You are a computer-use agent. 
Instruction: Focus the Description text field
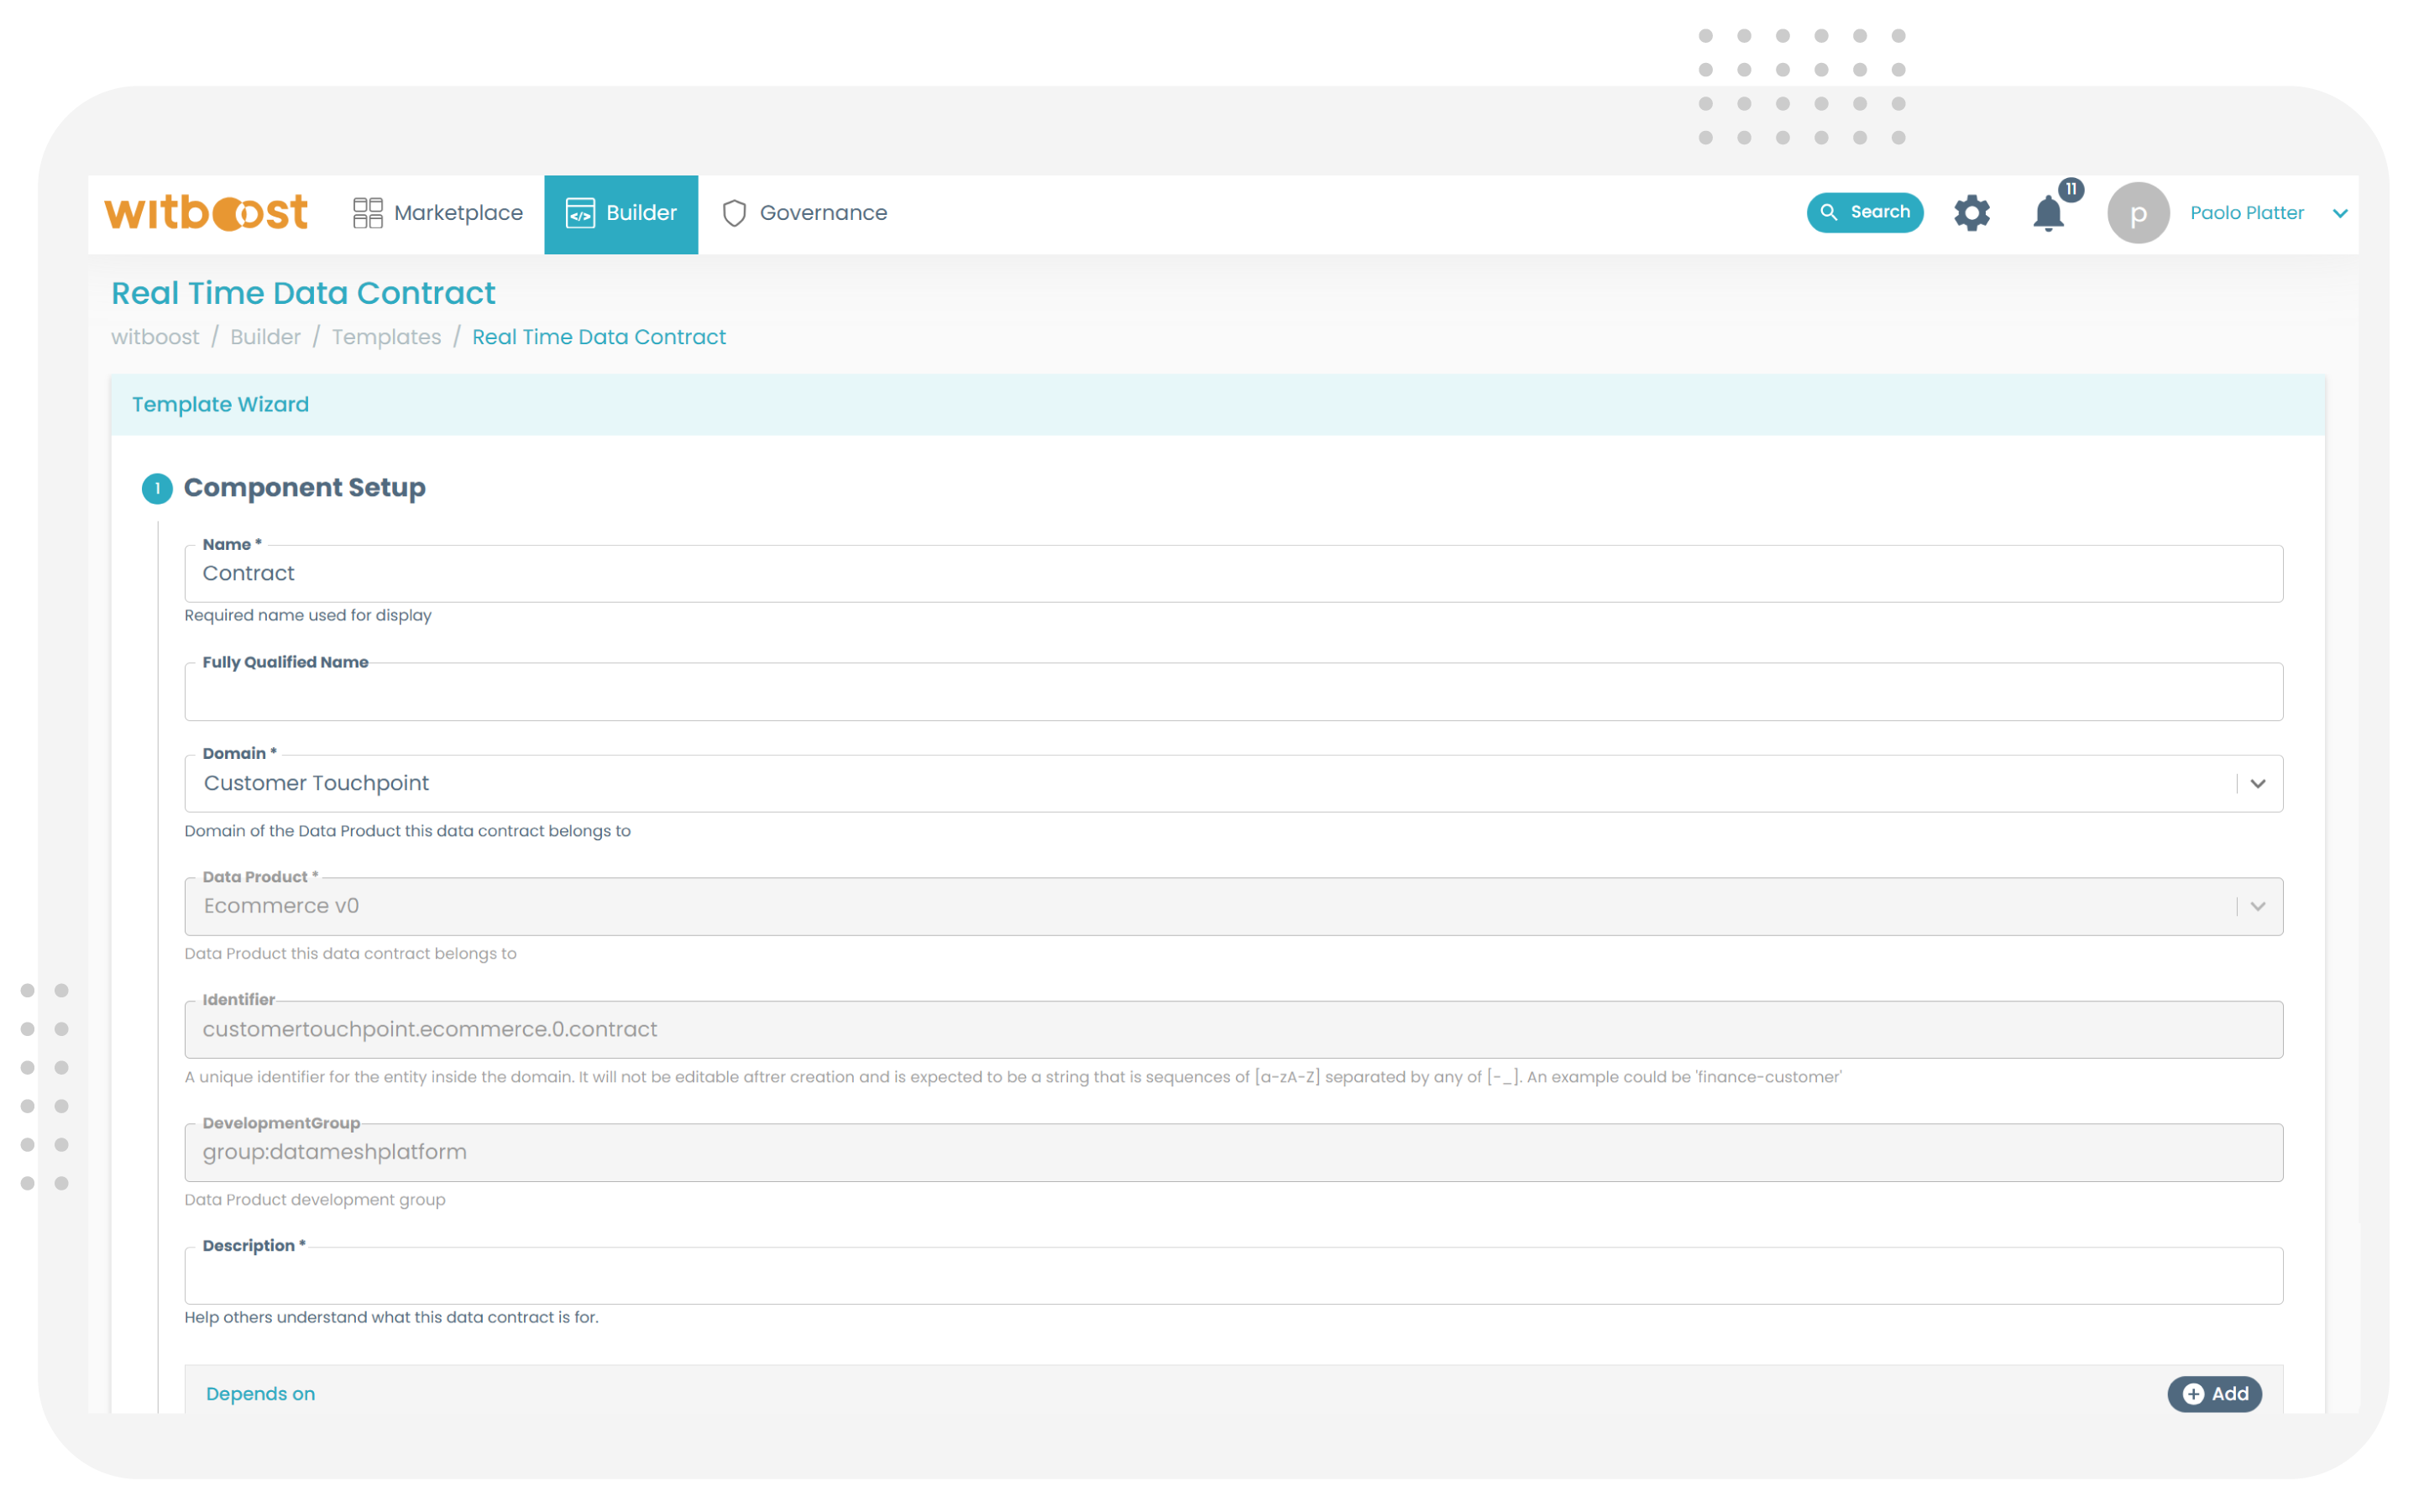coord(1233,1275)
